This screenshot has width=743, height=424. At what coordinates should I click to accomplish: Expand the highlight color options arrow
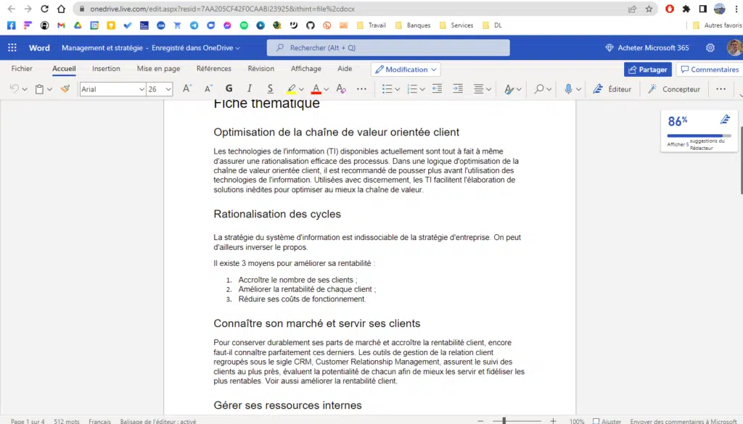[x=301, y=89]
